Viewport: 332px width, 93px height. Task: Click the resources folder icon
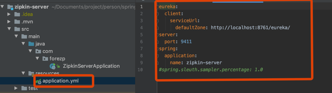tap(31, 74)
